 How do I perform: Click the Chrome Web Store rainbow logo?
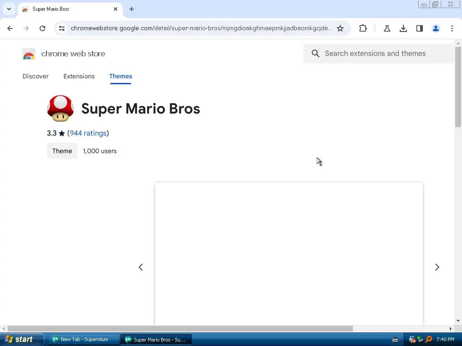click(29, 54)
